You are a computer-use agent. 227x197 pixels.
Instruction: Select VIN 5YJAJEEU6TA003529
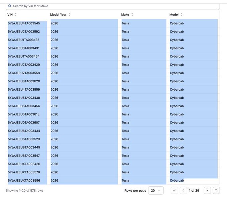coord(24,139)
